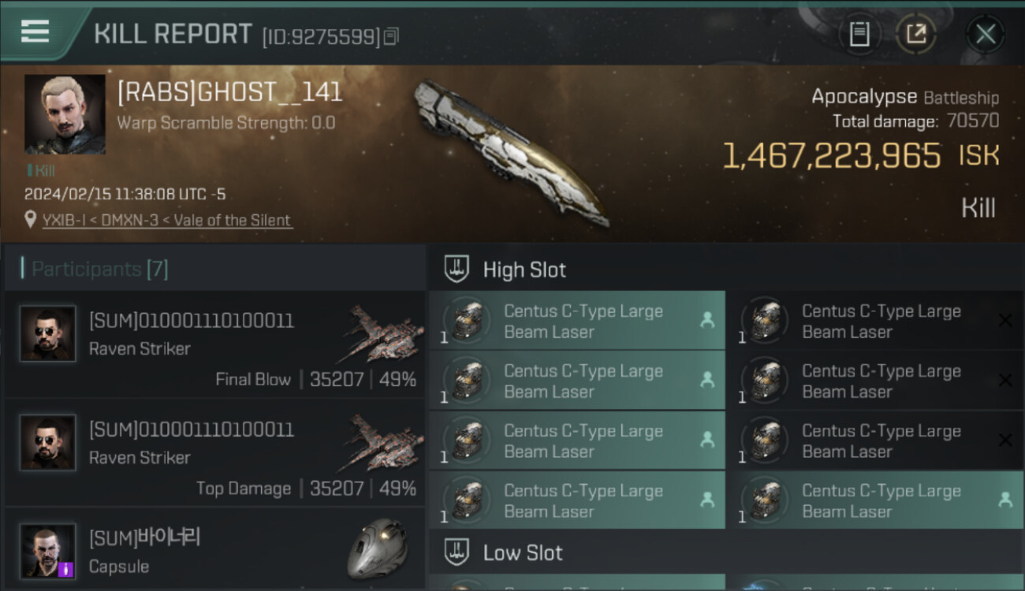
Task: Close the kill report window
Action: 985,34
